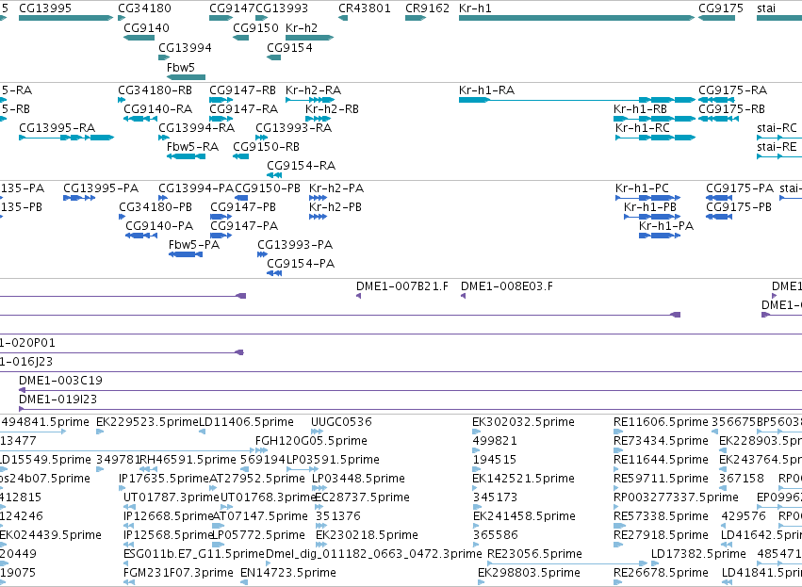Select the Kr-h2-PB protein label

pyautogui.click(x=336, y=207)
